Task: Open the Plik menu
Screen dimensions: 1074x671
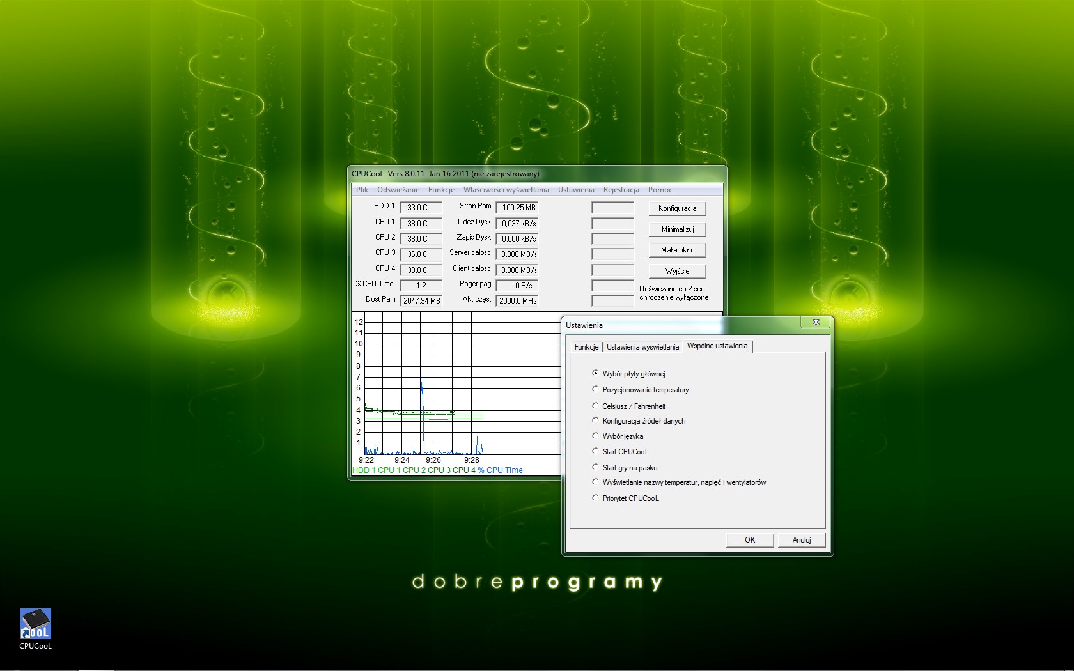Action: tap(362, 190)
